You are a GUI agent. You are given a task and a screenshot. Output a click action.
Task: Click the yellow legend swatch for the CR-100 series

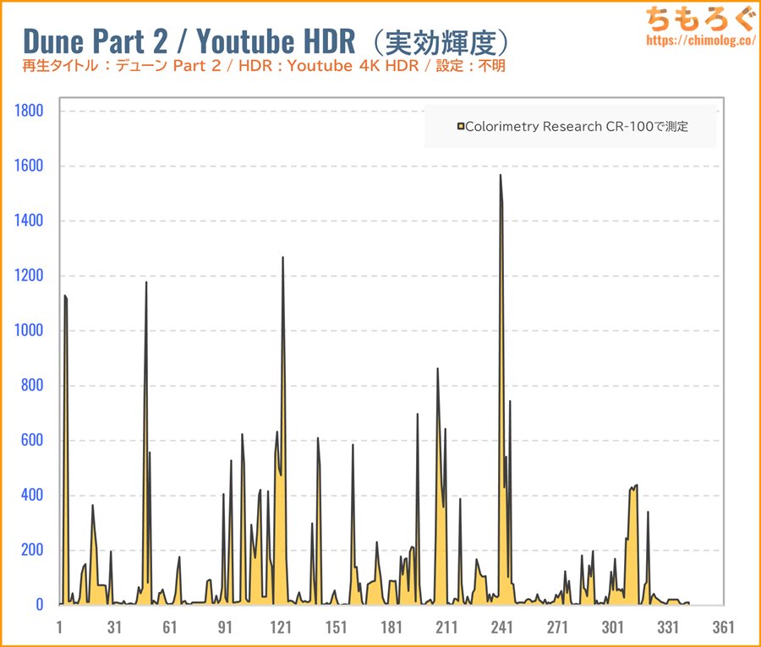(461, 127)
